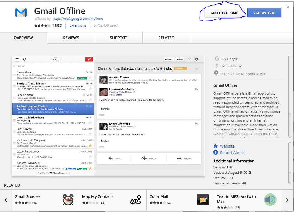Click the Map My Contacts map pin icon
Image resolution: width=294 pixels, height=212 pixels.
(135, 200)
